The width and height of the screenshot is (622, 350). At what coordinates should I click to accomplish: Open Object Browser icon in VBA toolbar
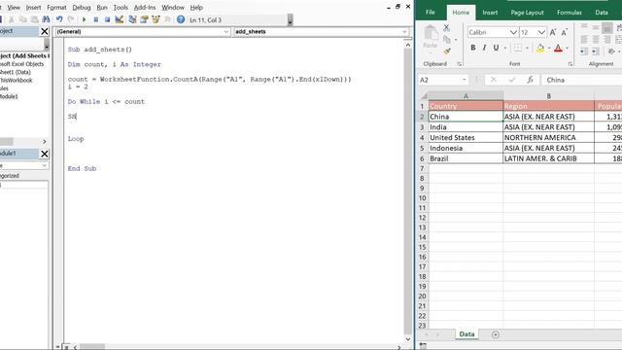[x=155, y=19]
